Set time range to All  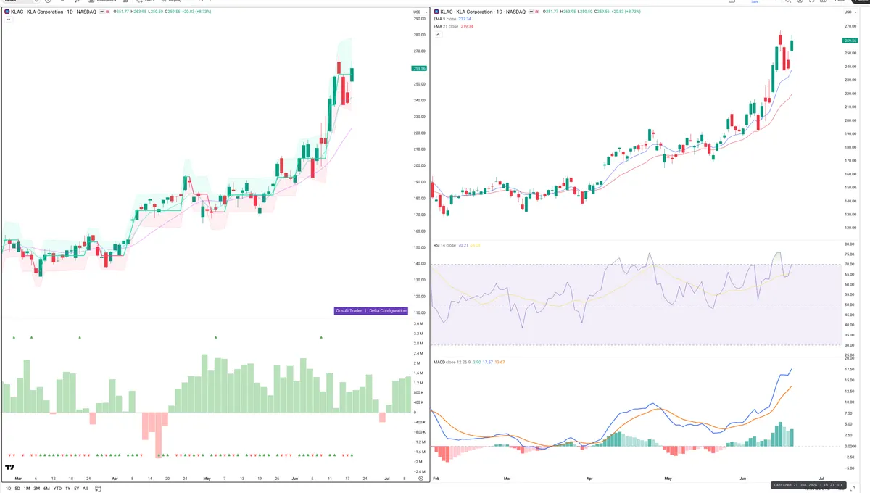click(x=85, y=489)
